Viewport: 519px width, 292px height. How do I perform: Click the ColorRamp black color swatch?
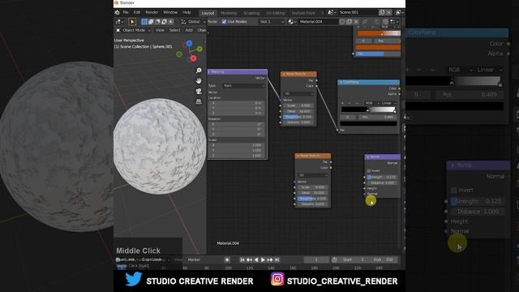[x=368, y=123]
